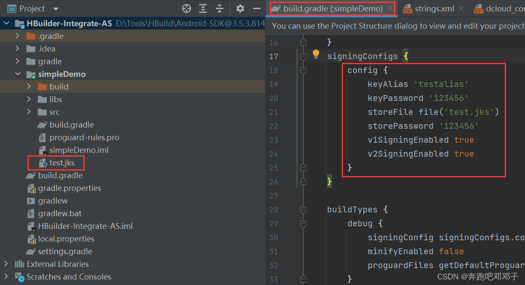The height and width of the screenshot is (285, 525).
Task: Fold the config block at line 18
Action: (x=303, y=70)
